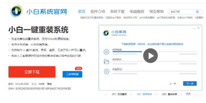Image resolution: width=206 pixels, height=103 pixels.
Task: Click the 系统镜像 progress bar
Action: pyautogui.click(x=154, y=52)
